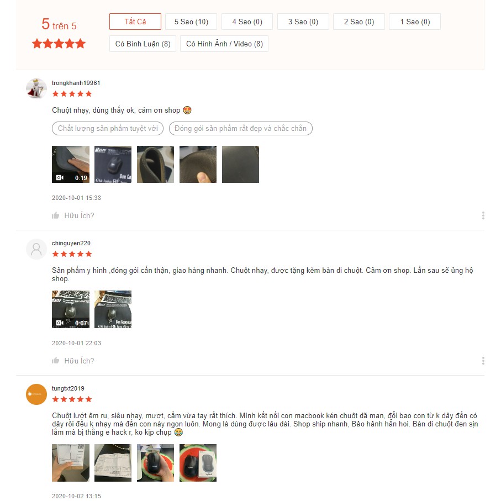Select the Tất Cả filter tab
501x501 pixels.
135,22
